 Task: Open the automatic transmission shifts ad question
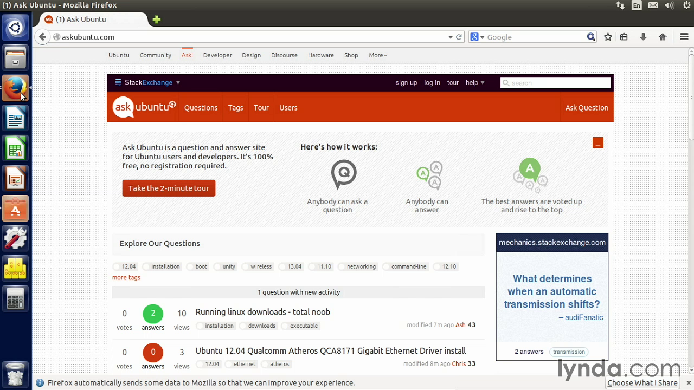(552, 291)
